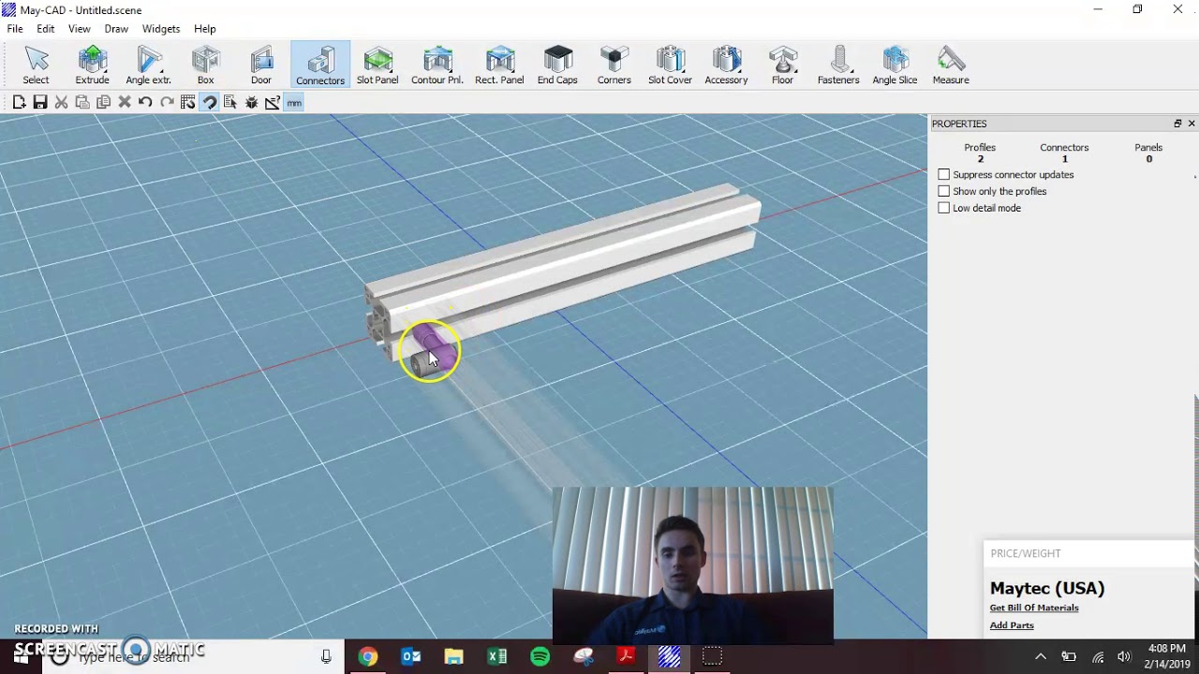Select the Slot Panel tool
This screenshot has height=674, width=1199.
[377, 65]
